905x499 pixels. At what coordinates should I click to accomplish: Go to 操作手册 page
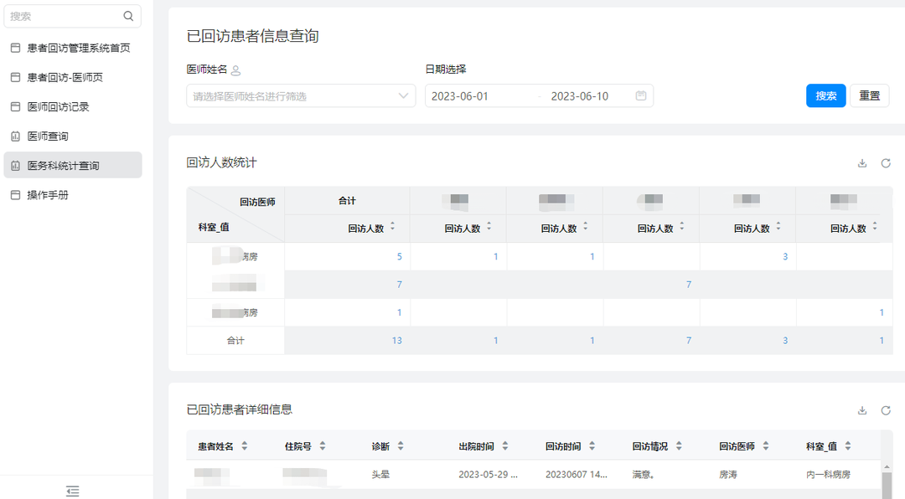pos(48,195)
